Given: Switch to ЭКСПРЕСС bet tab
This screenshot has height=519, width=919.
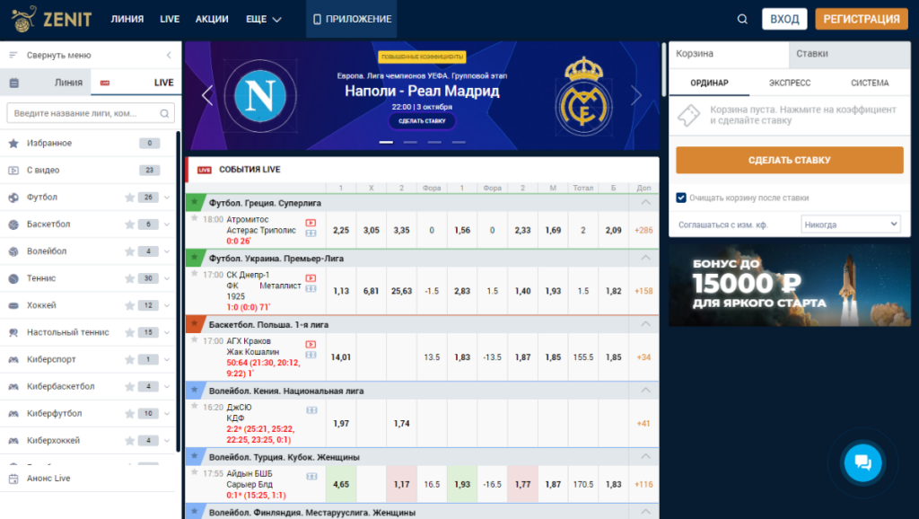Looking at the screenshot, I should [x=790, y=83].
